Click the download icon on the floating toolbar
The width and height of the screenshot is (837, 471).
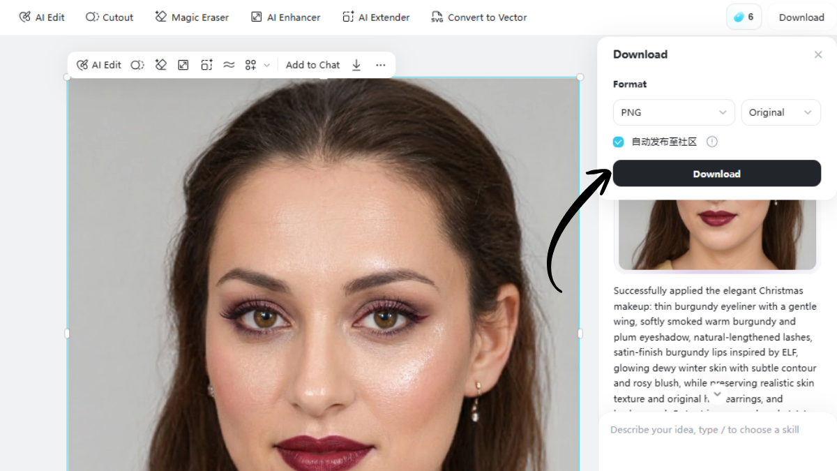click(x=356, y=64)
